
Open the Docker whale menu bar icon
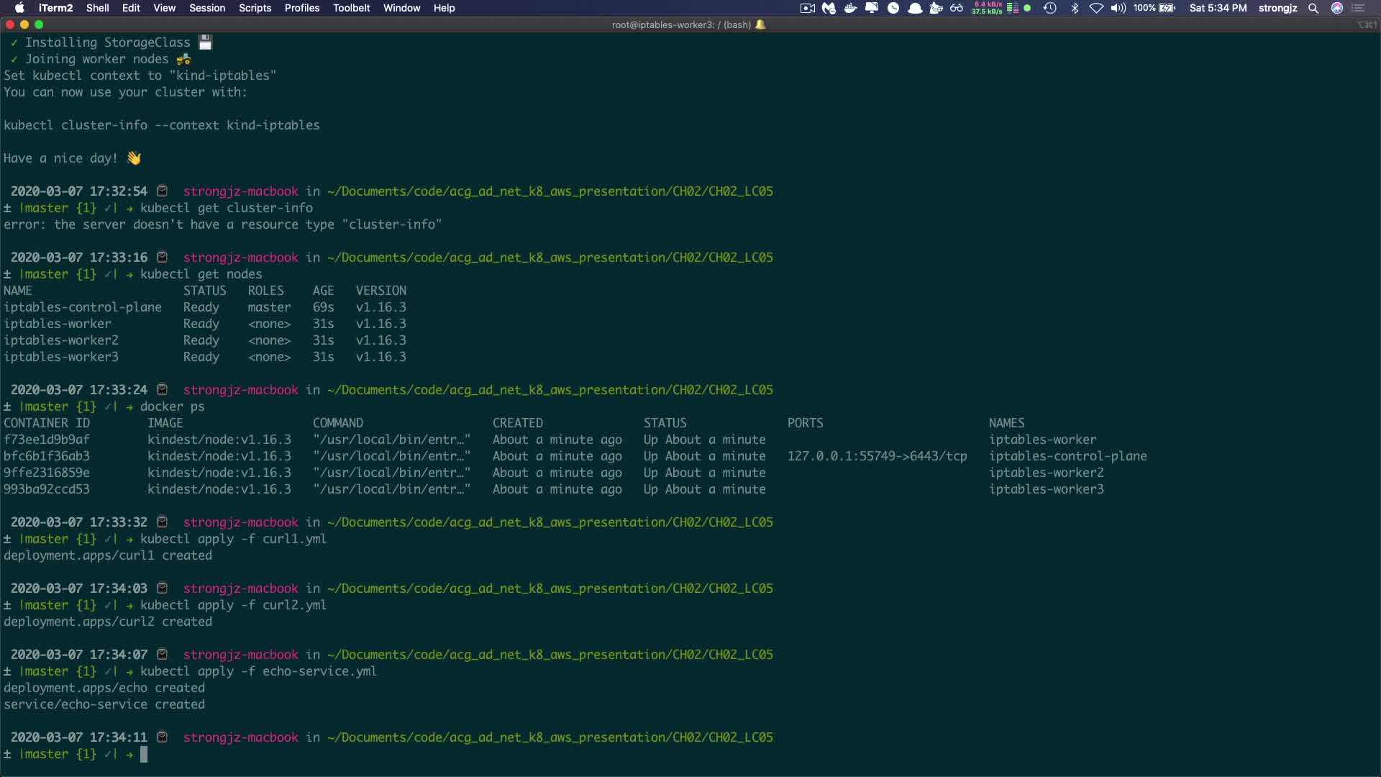click(x=850, y=8)
